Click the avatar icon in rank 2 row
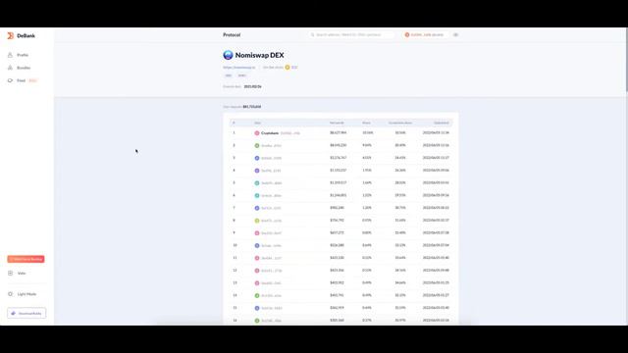This screenshot has width=628, height=353. 257,145
